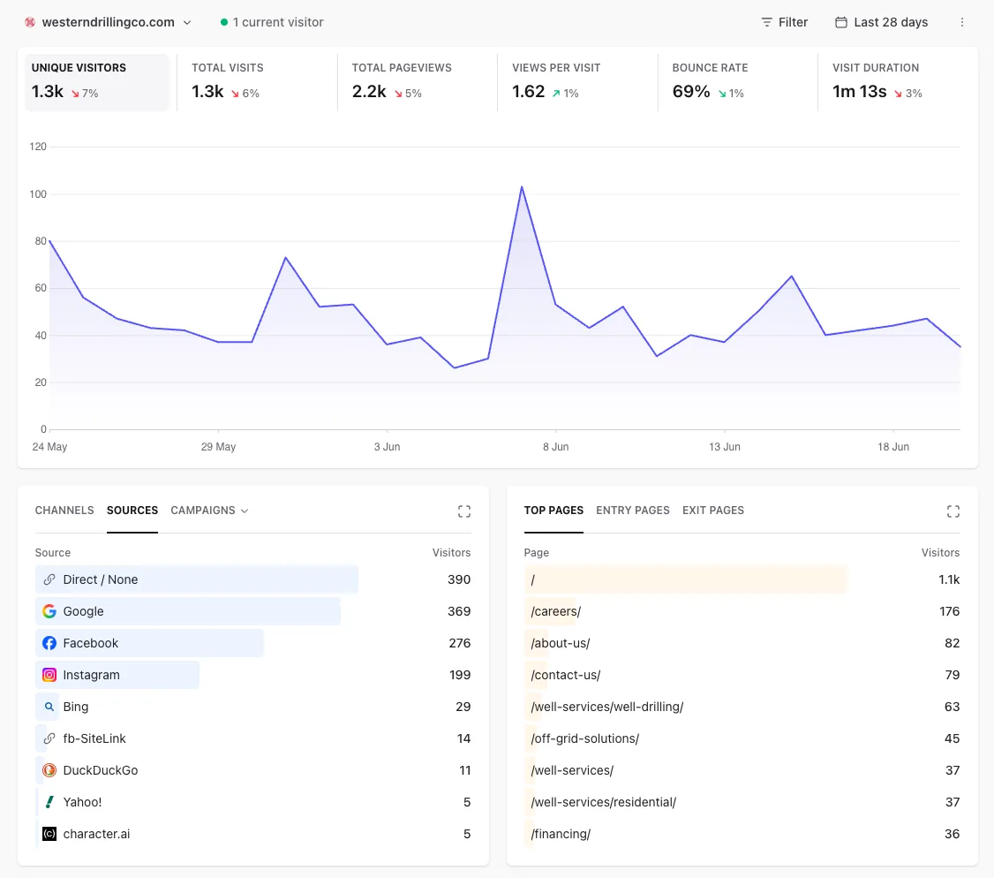This screenshot has height=878, width=994.
Task: Select the Total Pageviews metric
Action: click(418, 82)
